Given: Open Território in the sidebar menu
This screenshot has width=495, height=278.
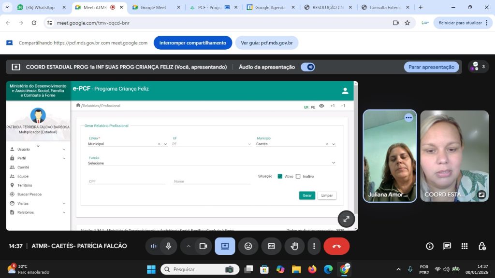Looking at the screenshot, I should coord(25,185).
